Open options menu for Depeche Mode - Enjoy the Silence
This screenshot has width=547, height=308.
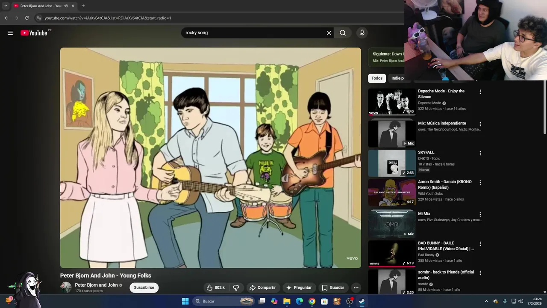(480, 92)
